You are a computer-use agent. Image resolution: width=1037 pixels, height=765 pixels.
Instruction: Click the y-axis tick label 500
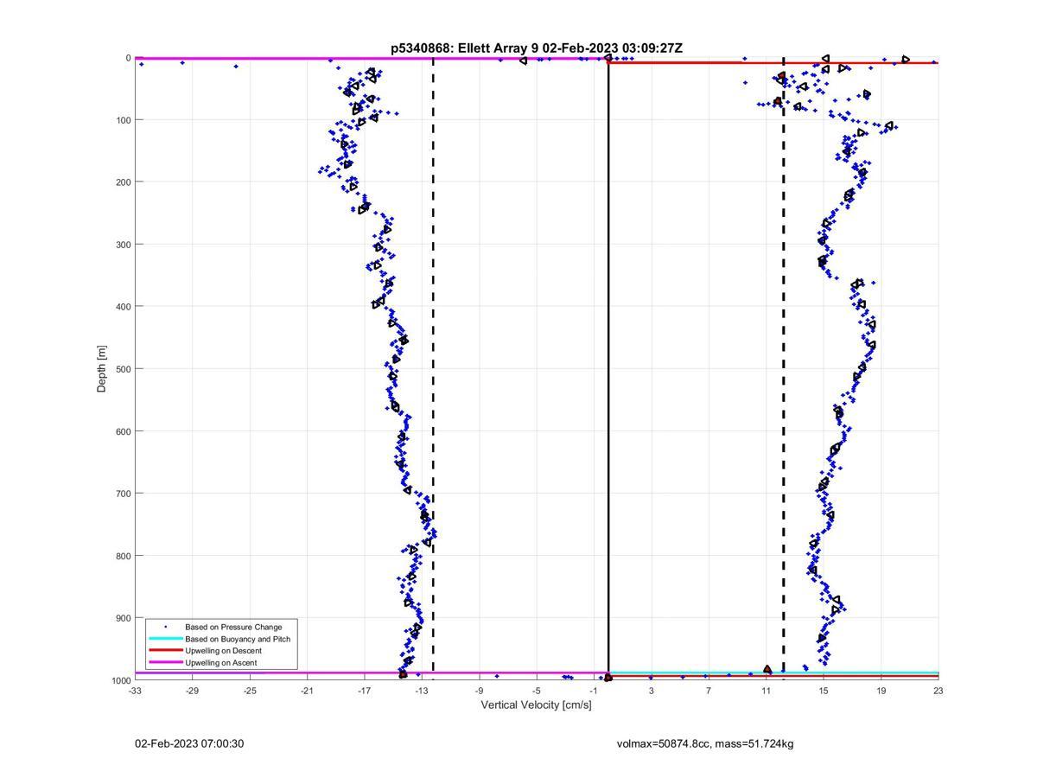coord(122,369)
